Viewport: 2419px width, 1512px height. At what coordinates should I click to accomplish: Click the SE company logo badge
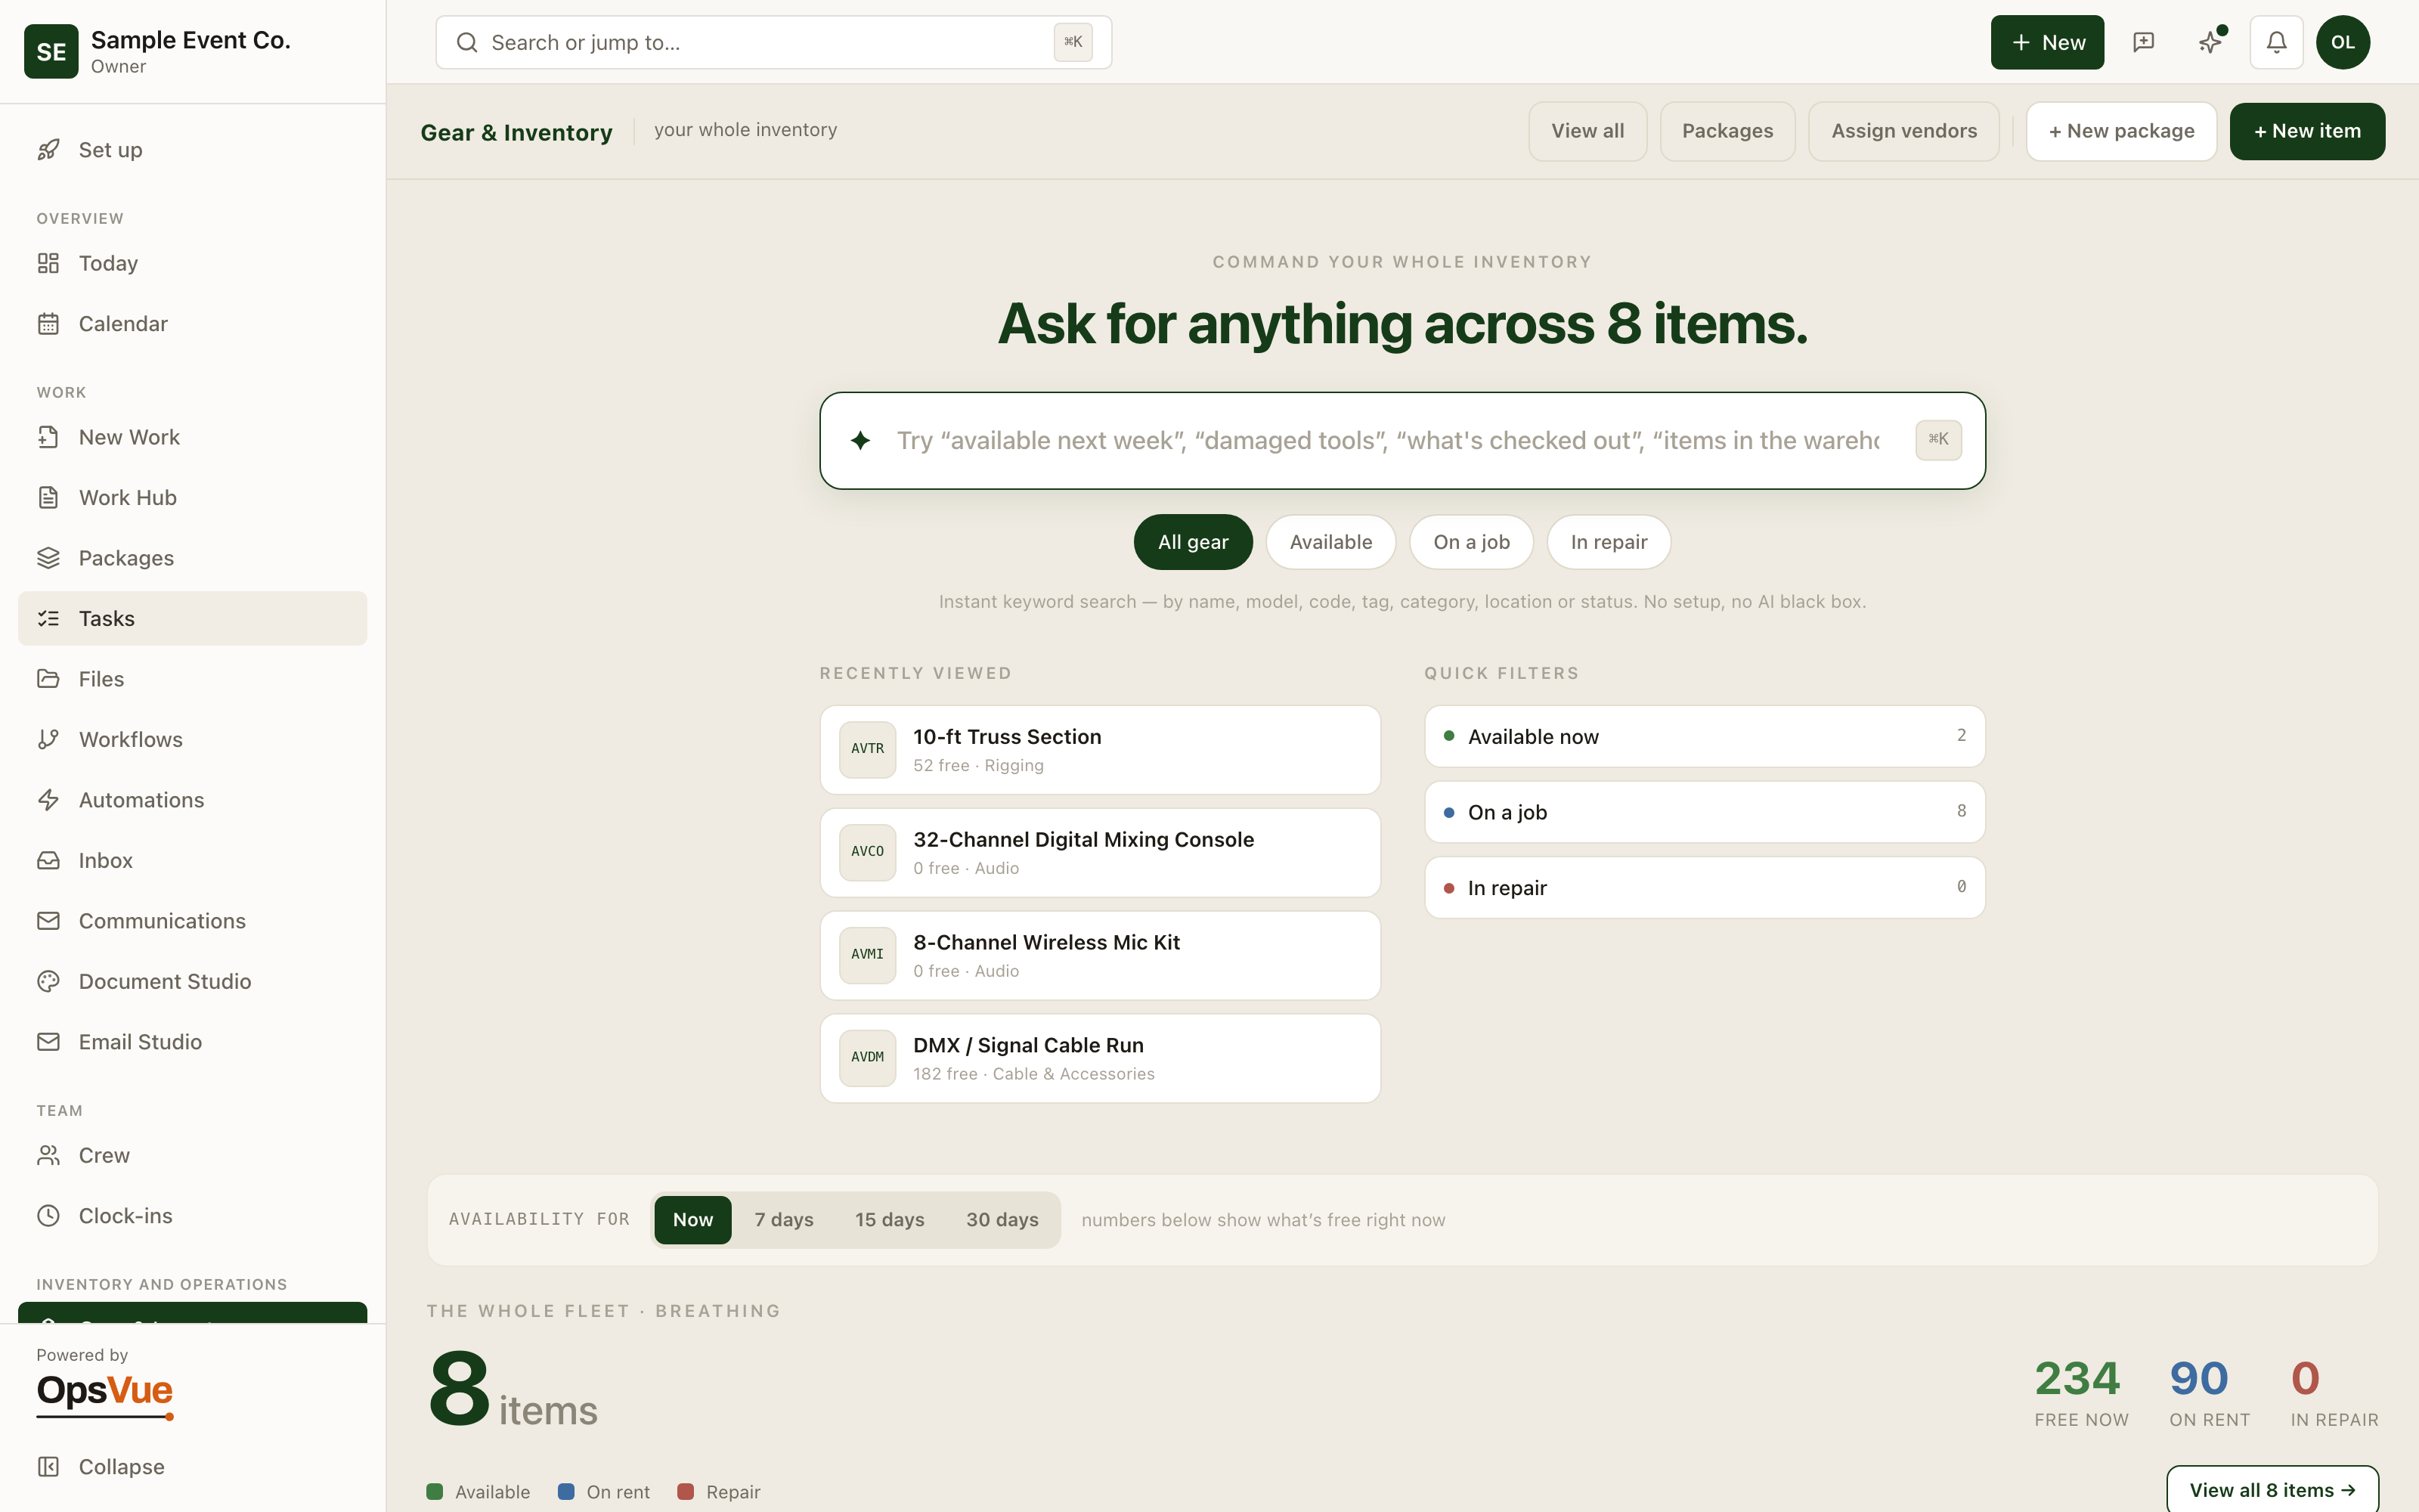51,52
